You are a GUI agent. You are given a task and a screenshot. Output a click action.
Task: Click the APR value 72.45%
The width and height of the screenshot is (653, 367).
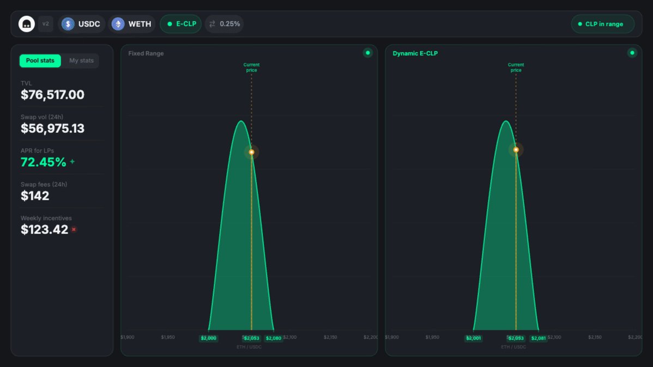(43, 162)
